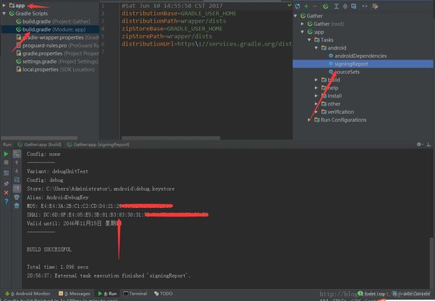
Task: Click the blue question mark Help icon
Action: 6,202
